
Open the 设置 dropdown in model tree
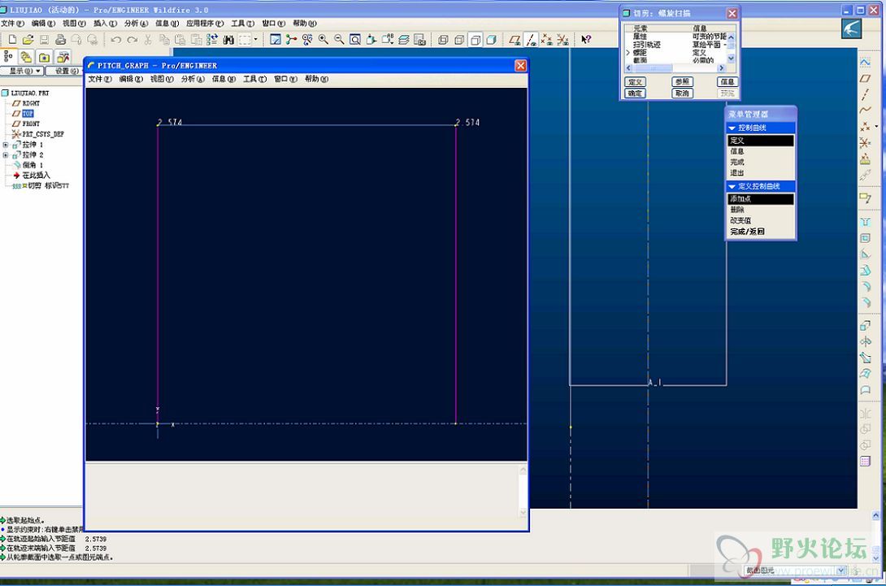(x=63, y=72)
